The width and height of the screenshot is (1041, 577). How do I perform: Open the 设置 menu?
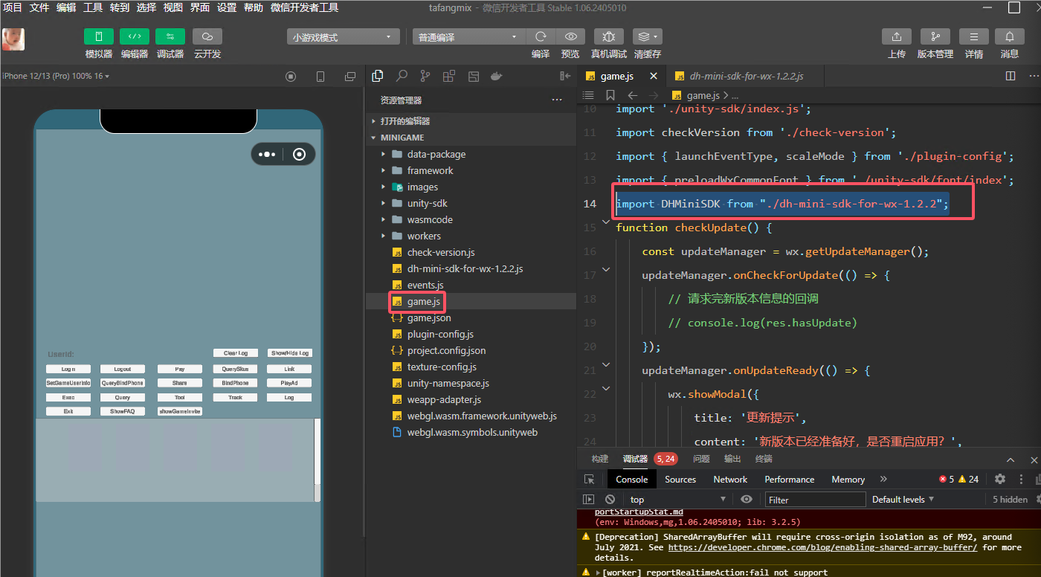pos(227,7)
